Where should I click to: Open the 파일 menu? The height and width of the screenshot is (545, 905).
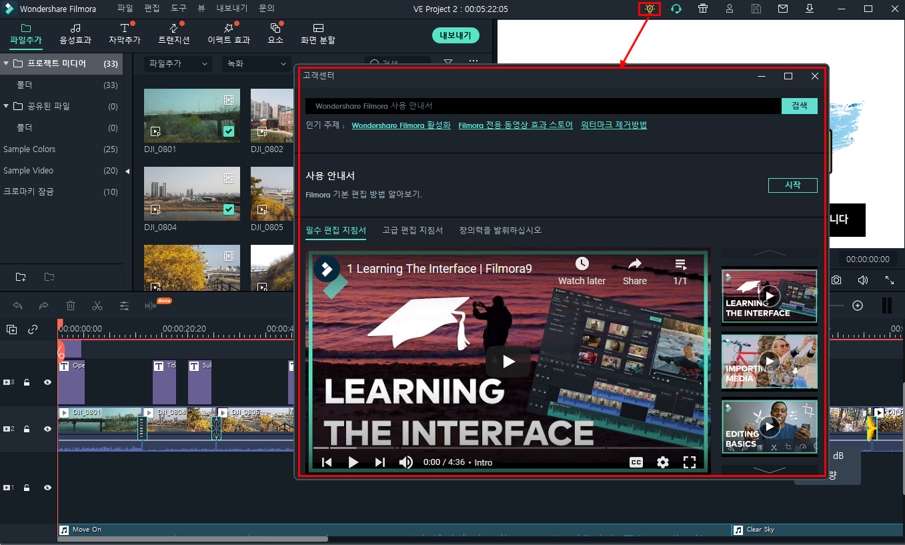pyautogui.click(x=125, y=9)
